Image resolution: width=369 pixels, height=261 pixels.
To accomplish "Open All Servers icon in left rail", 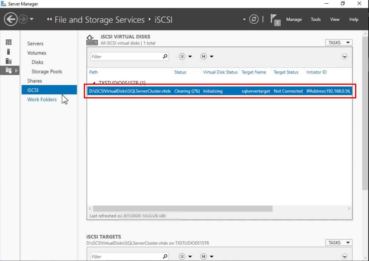I will coord(9,61).
